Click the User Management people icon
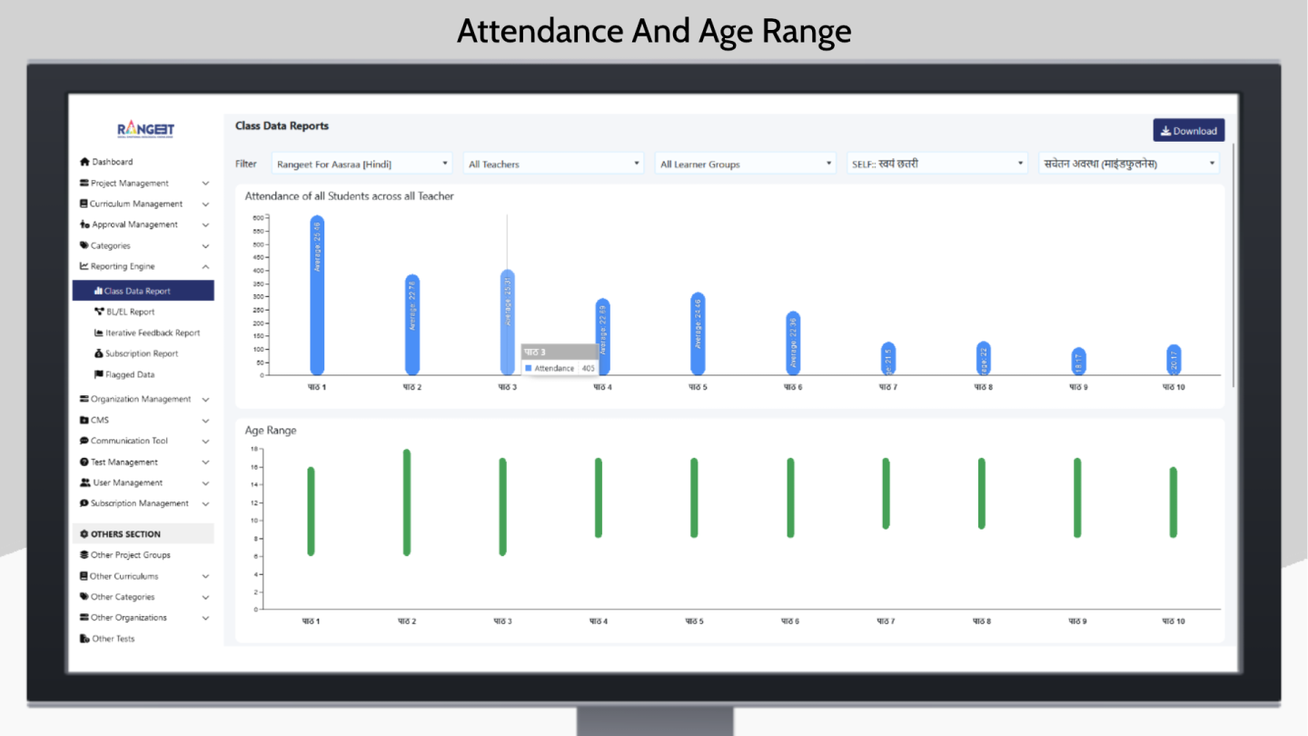This screenshot has height=736, width=1308. point(85,482)
